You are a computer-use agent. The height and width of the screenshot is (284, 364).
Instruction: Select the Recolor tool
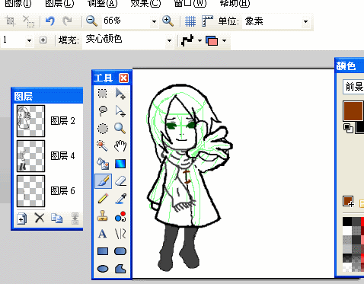click(120, 216)
